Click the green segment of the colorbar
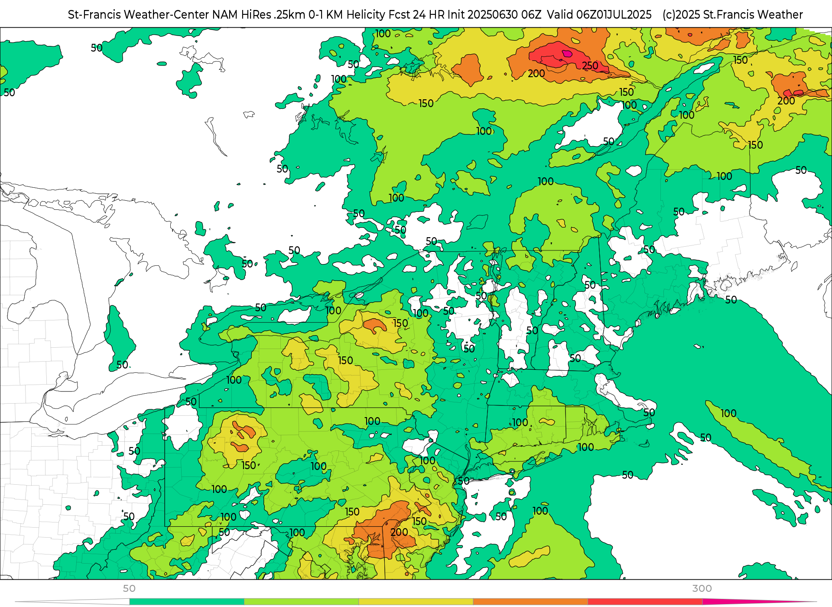Image resolution: width=832 pixels, height=607 pixels. (187, 601)
